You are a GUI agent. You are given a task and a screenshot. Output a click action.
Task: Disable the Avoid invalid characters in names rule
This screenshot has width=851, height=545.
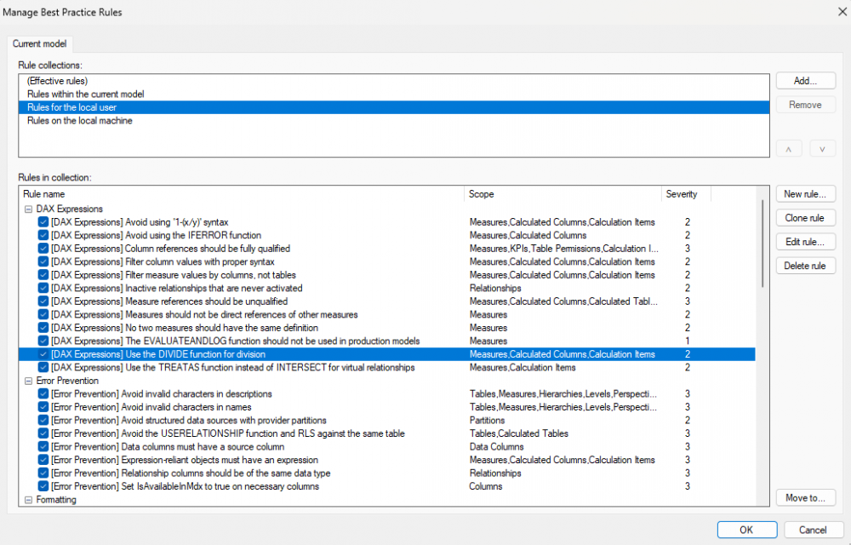43,407
